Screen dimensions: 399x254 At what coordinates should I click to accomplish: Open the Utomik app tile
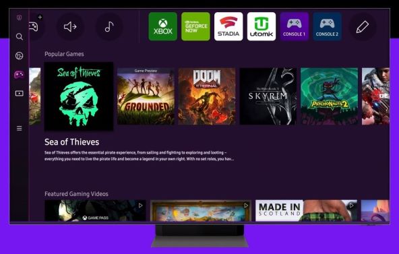pos(262,26)
